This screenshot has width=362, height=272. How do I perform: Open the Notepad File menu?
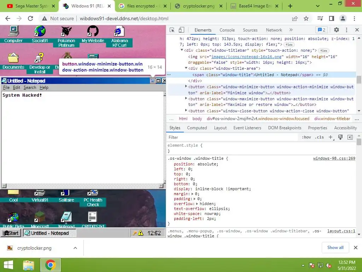tap(6, 87)
